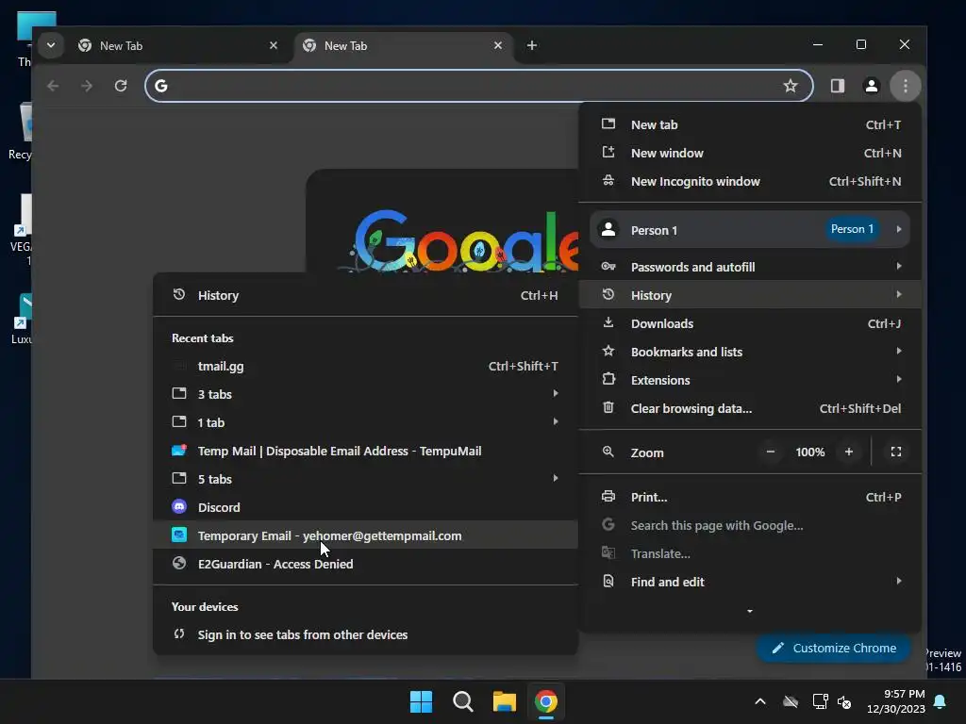Screen dimensions: 966x724
Task: Open the clock showing 9:57 PM
Action: click(896, 701)
